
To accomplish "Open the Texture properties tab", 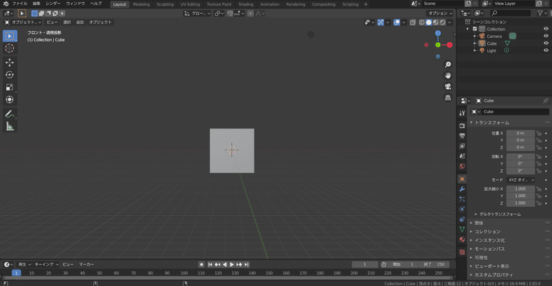I will (462, 251).
